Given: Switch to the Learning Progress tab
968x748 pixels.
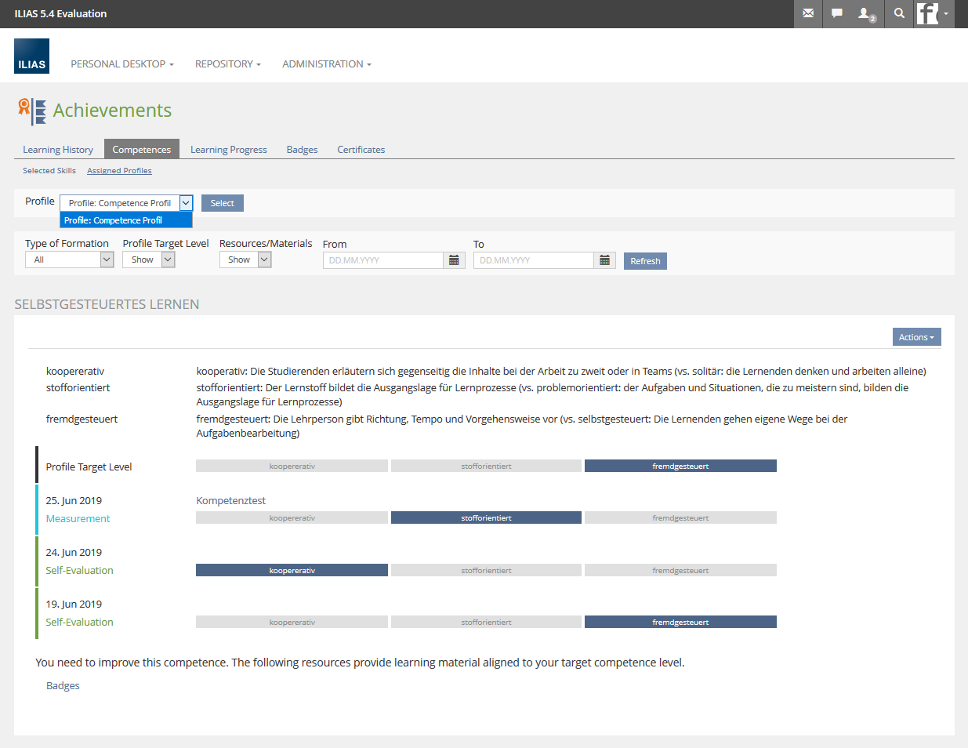Looking at the screenshot, I should pyautogui.click(x=228, y=150).
